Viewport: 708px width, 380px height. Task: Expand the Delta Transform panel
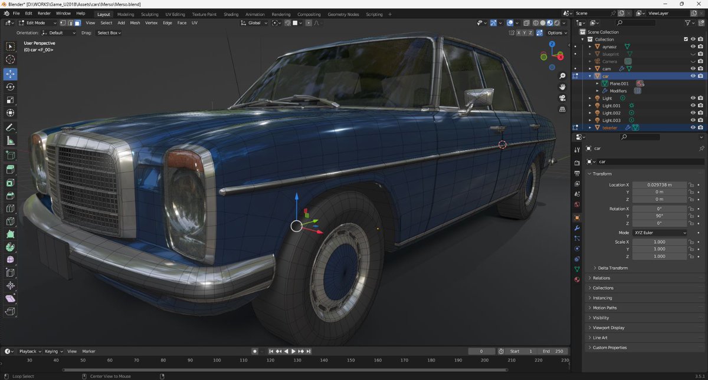[611, 268]
